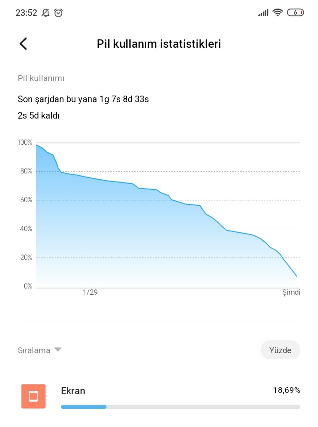This screenshot has width=318, height=427.
Task: Tap the Ekran usage progress bar
Action: (x=181, y=407)
